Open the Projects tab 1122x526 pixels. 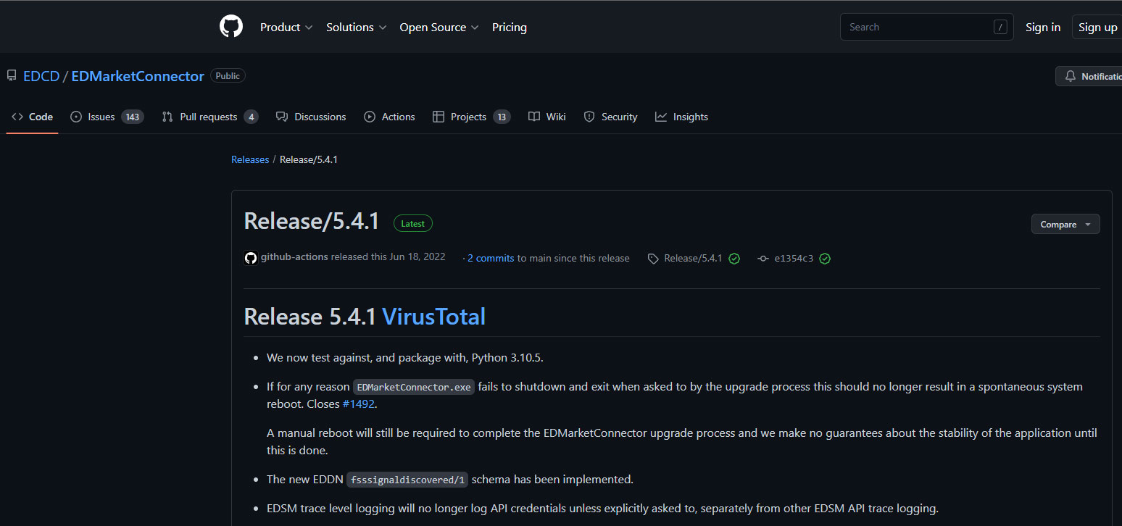click(471, 117)
